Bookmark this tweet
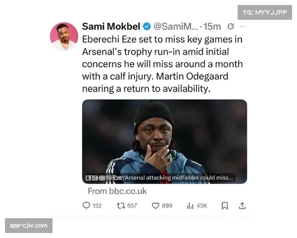The image size is (297, 238). (x=225, y=205)
